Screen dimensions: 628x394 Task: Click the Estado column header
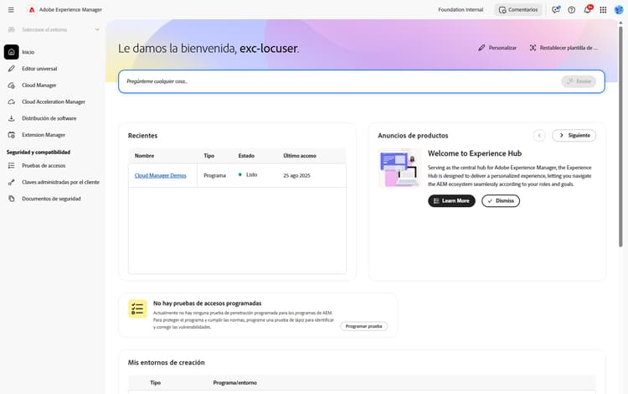point(246,156)
